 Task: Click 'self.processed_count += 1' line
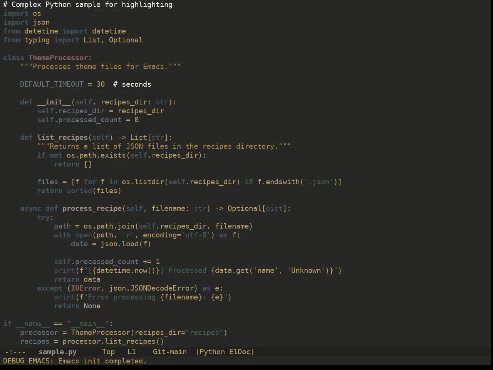(107, 262)
